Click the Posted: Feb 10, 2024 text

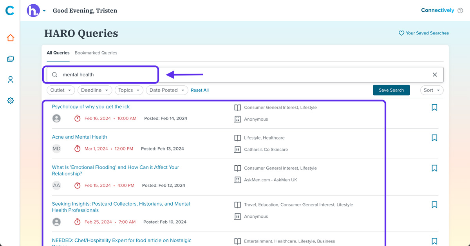[x=165, y=222]
